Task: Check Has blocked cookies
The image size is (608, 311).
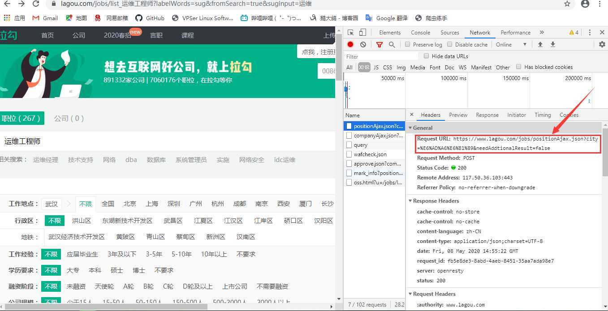Action: click(518, 67)
